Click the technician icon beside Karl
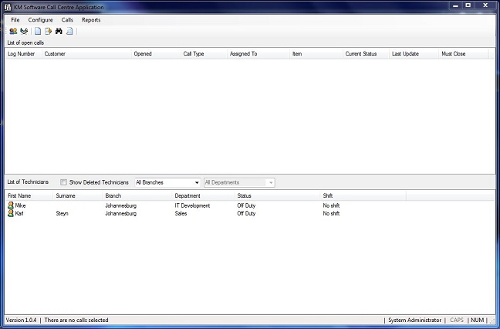Screen dimensions: 500x329 [11, 213]
